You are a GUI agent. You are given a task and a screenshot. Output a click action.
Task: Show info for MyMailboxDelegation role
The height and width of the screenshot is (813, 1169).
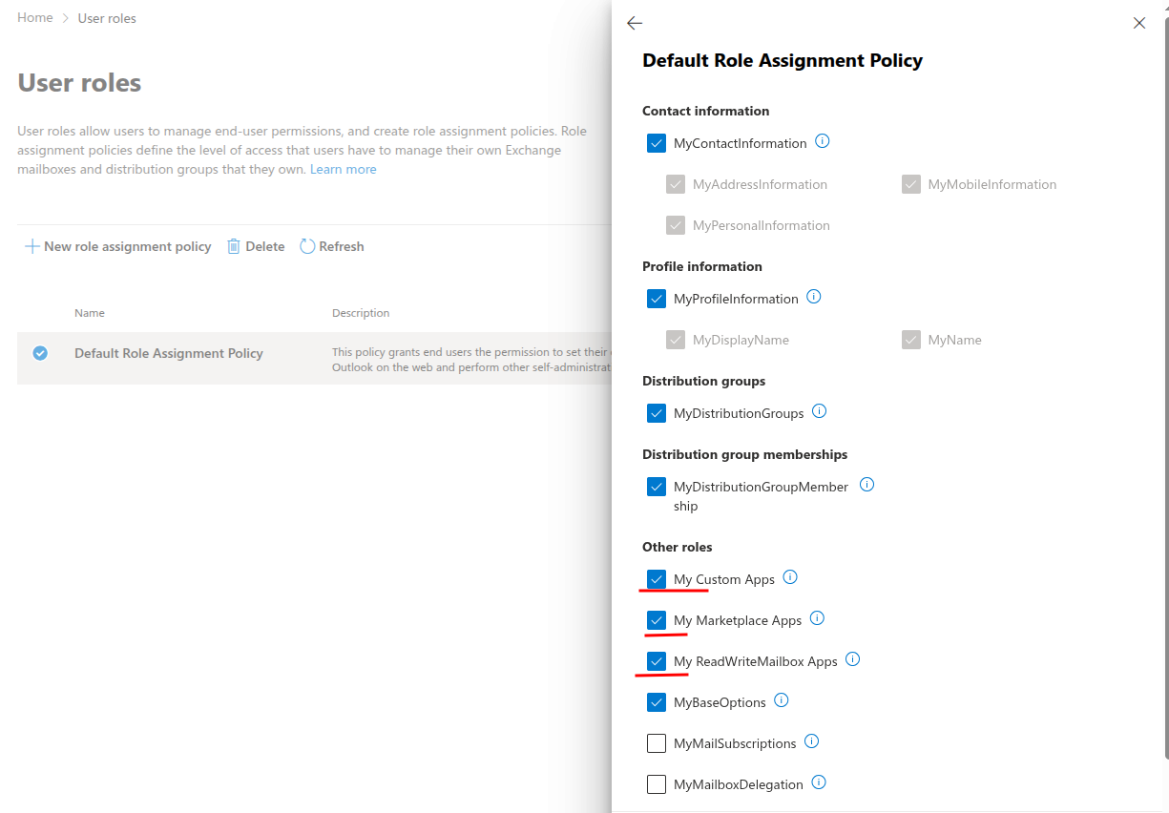(x=819, y=783)
